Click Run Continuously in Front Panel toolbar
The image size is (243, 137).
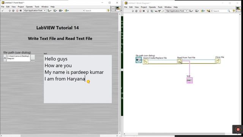pos(13,11)
